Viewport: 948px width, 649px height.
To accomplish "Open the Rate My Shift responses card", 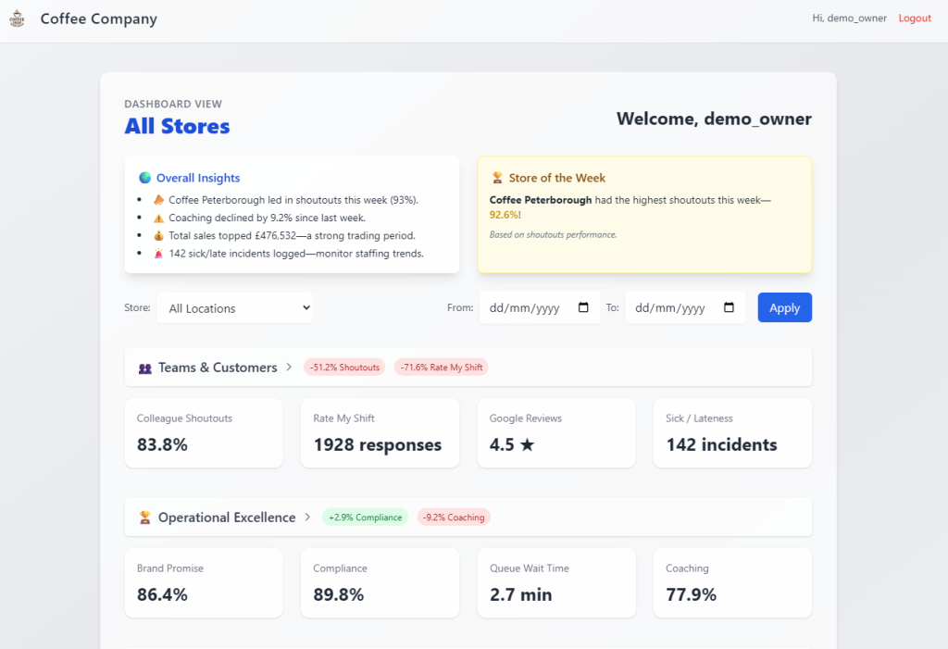I will (x=380, y=432).
